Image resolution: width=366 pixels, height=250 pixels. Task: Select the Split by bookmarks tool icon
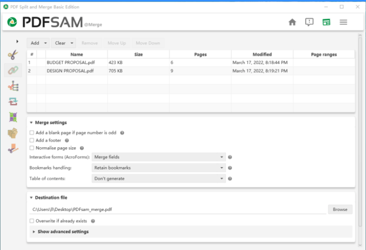pyautogui.click(x=13, y=86)
